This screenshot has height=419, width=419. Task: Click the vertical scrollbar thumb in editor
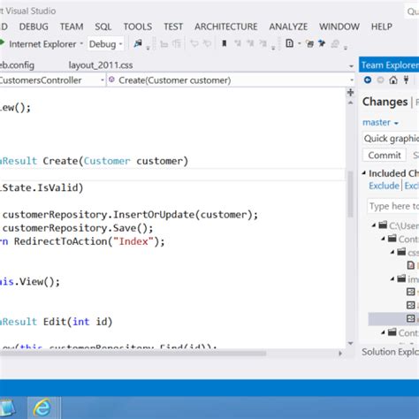[x=350, y=194]
